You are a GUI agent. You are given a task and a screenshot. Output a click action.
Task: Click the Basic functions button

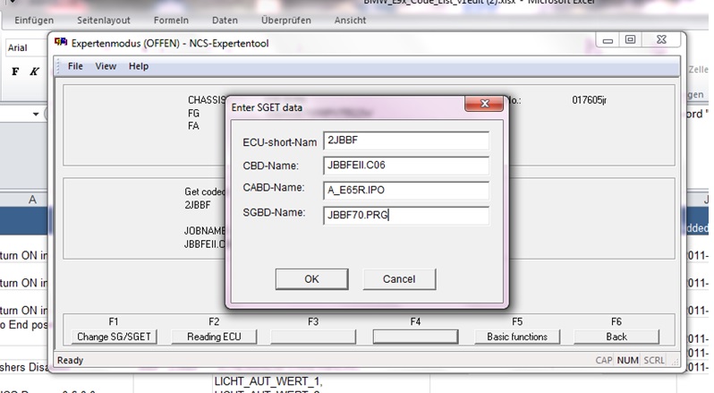tap(517, 337)
